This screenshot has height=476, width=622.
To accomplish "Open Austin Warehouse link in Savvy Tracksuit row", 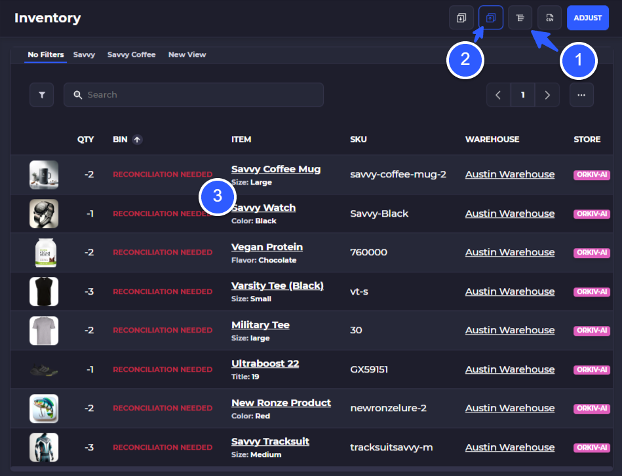I will (x=510, y=447).
